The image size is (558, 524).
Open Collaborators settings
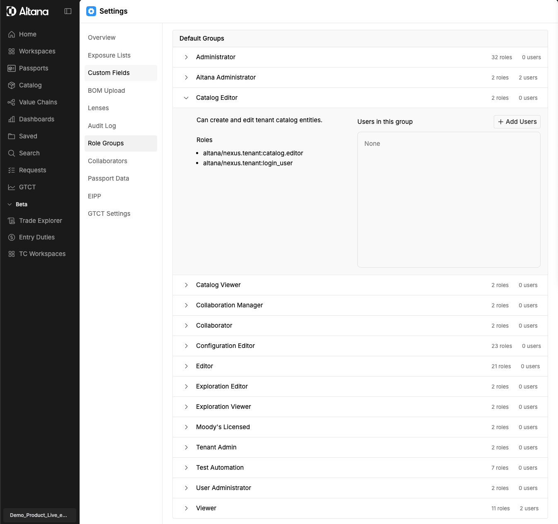tap(121, 161)
